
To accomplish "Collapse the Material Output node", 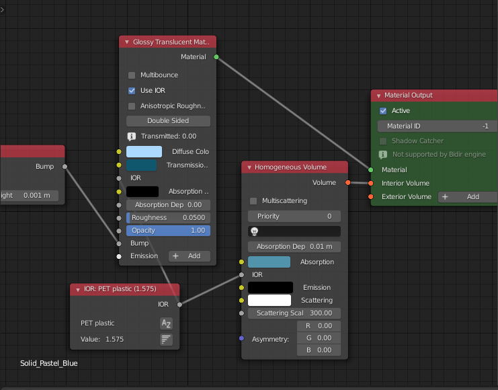I will 378,95.
